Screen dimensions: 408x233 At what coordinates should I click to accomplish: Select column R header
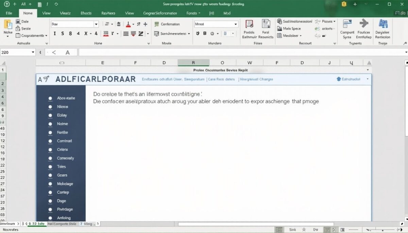(x=193, y=63)
